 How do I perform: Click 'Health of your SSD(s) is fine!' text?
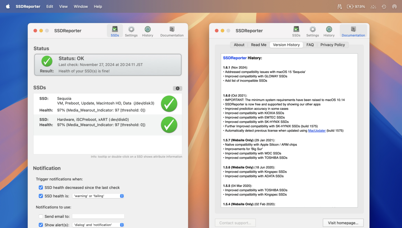(84, 71)
